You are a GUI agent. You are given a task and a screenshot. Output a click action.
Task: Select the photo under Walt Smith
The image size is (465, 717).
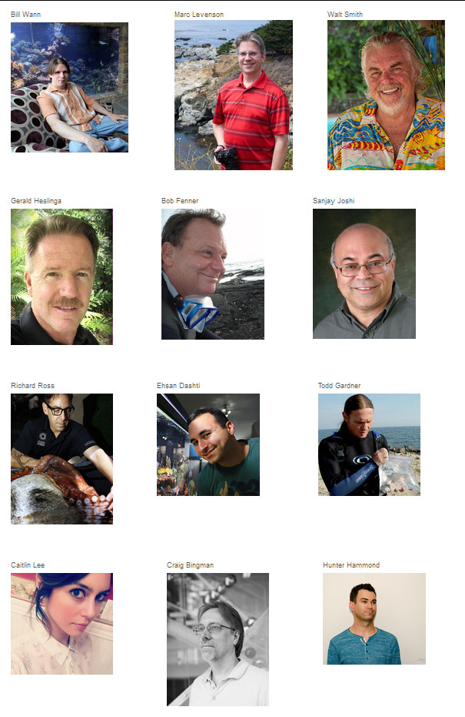click(x=386, y=95)
